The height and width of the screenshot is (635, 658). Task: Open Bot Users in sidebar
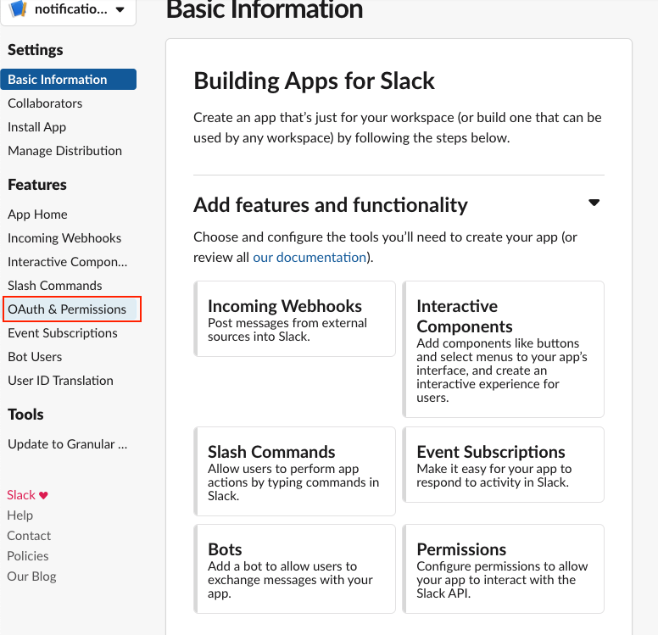35,357
